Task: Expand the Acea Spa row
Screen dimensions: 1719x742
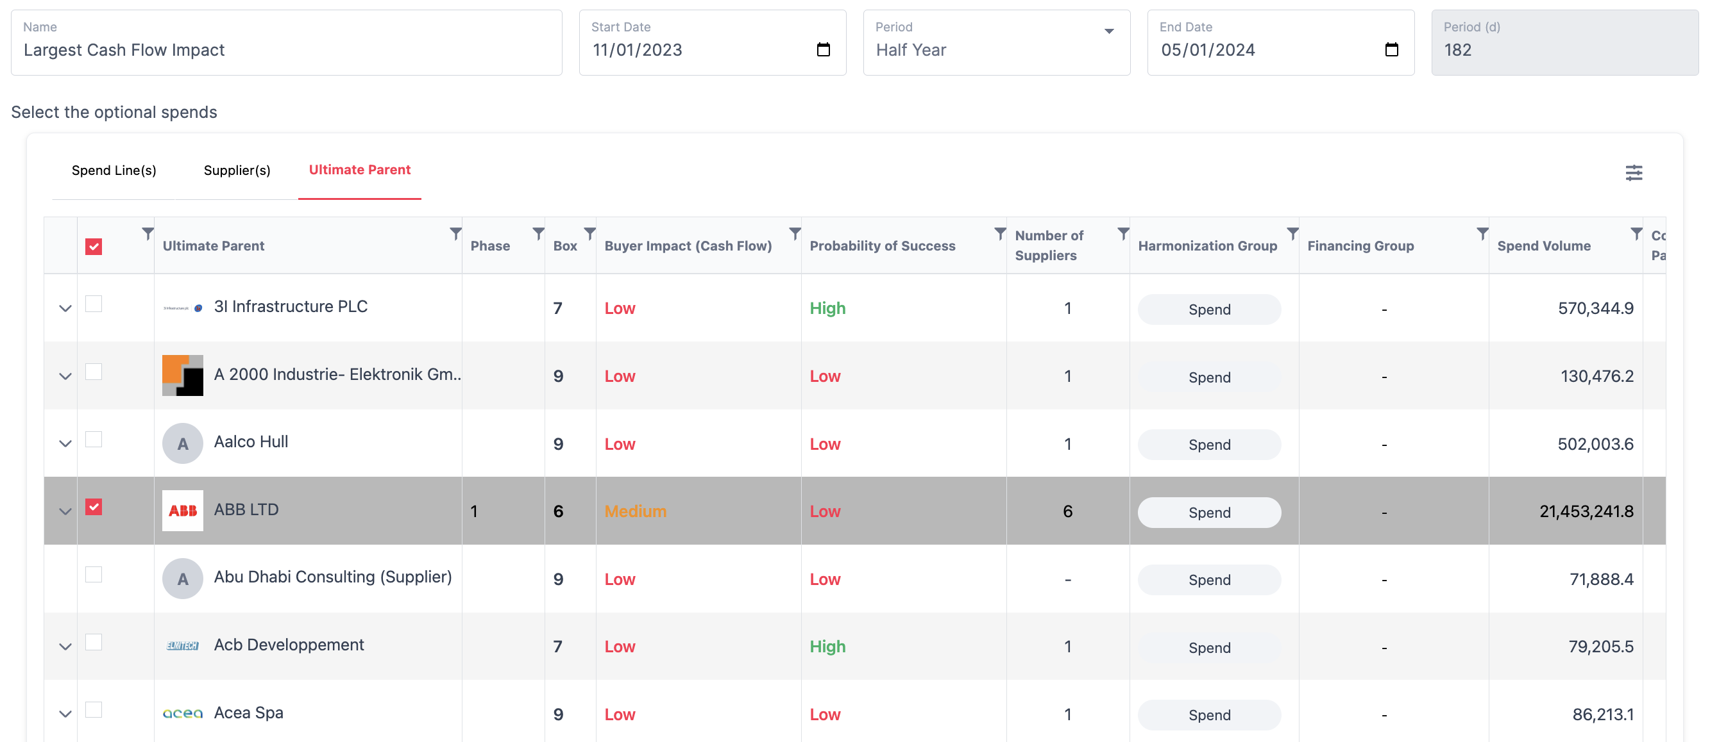Action: (x=65, y=714)
